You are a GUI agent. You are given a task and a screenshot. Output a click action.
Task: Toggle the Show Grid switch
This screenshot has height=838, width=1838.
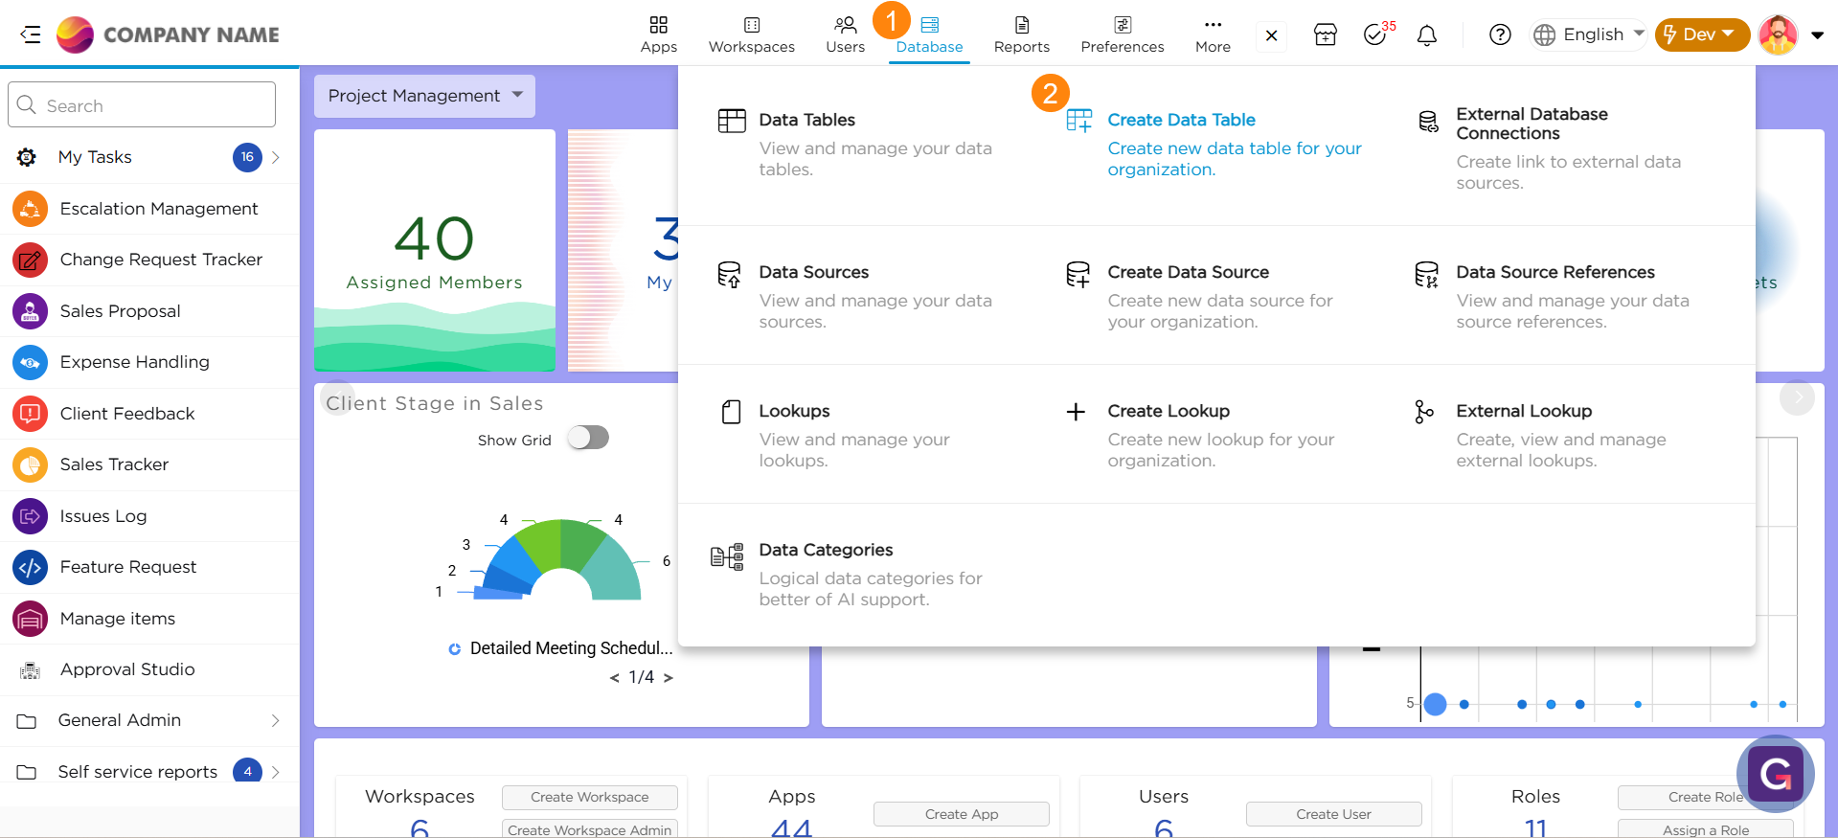588,439
